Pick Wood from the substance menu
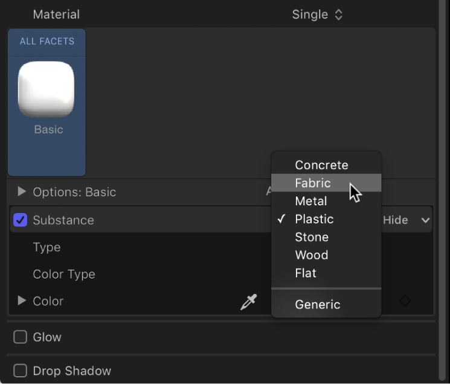 [x=312, y=255]
